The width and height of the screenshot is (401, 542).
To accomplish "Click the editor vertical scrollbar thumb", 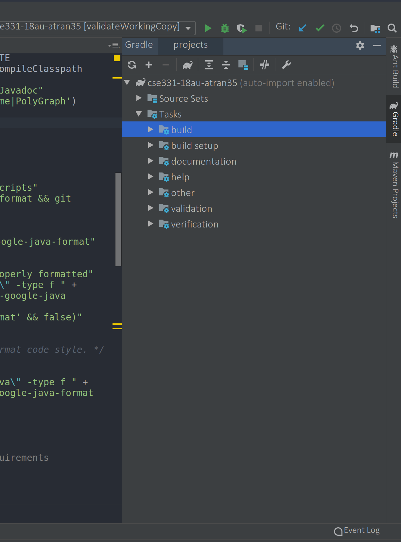I will [118, 219].
